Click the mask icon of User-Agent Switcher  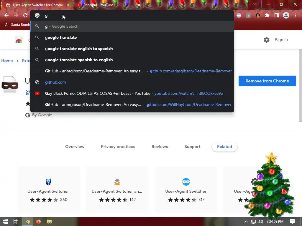[10, 84]
